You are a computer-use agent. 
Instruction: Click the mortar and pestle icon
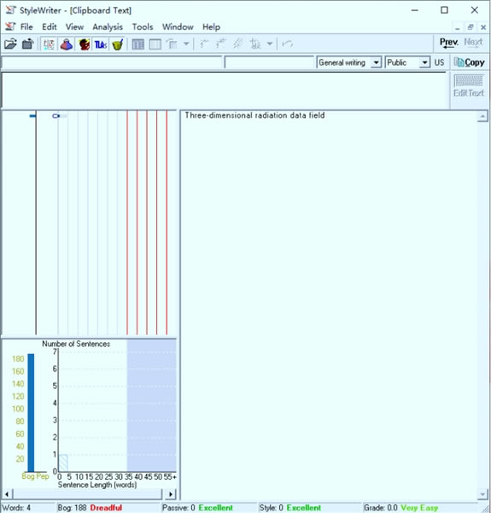click(x=118, y=44)
